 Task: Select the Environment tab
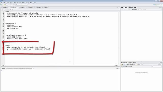pos(124,63)
